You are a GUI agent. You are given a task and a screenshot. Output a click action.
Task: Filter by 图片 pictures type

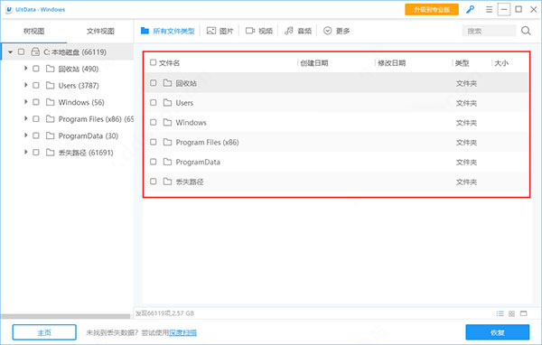click(220, 31)
